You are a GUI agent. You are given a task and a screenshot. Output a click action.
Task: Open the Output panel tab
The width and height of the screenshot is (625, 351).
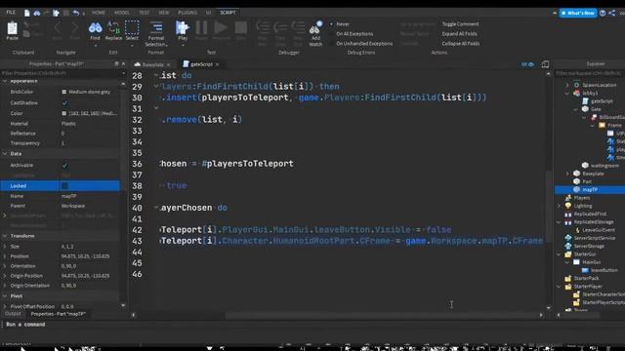click(13, 314)
